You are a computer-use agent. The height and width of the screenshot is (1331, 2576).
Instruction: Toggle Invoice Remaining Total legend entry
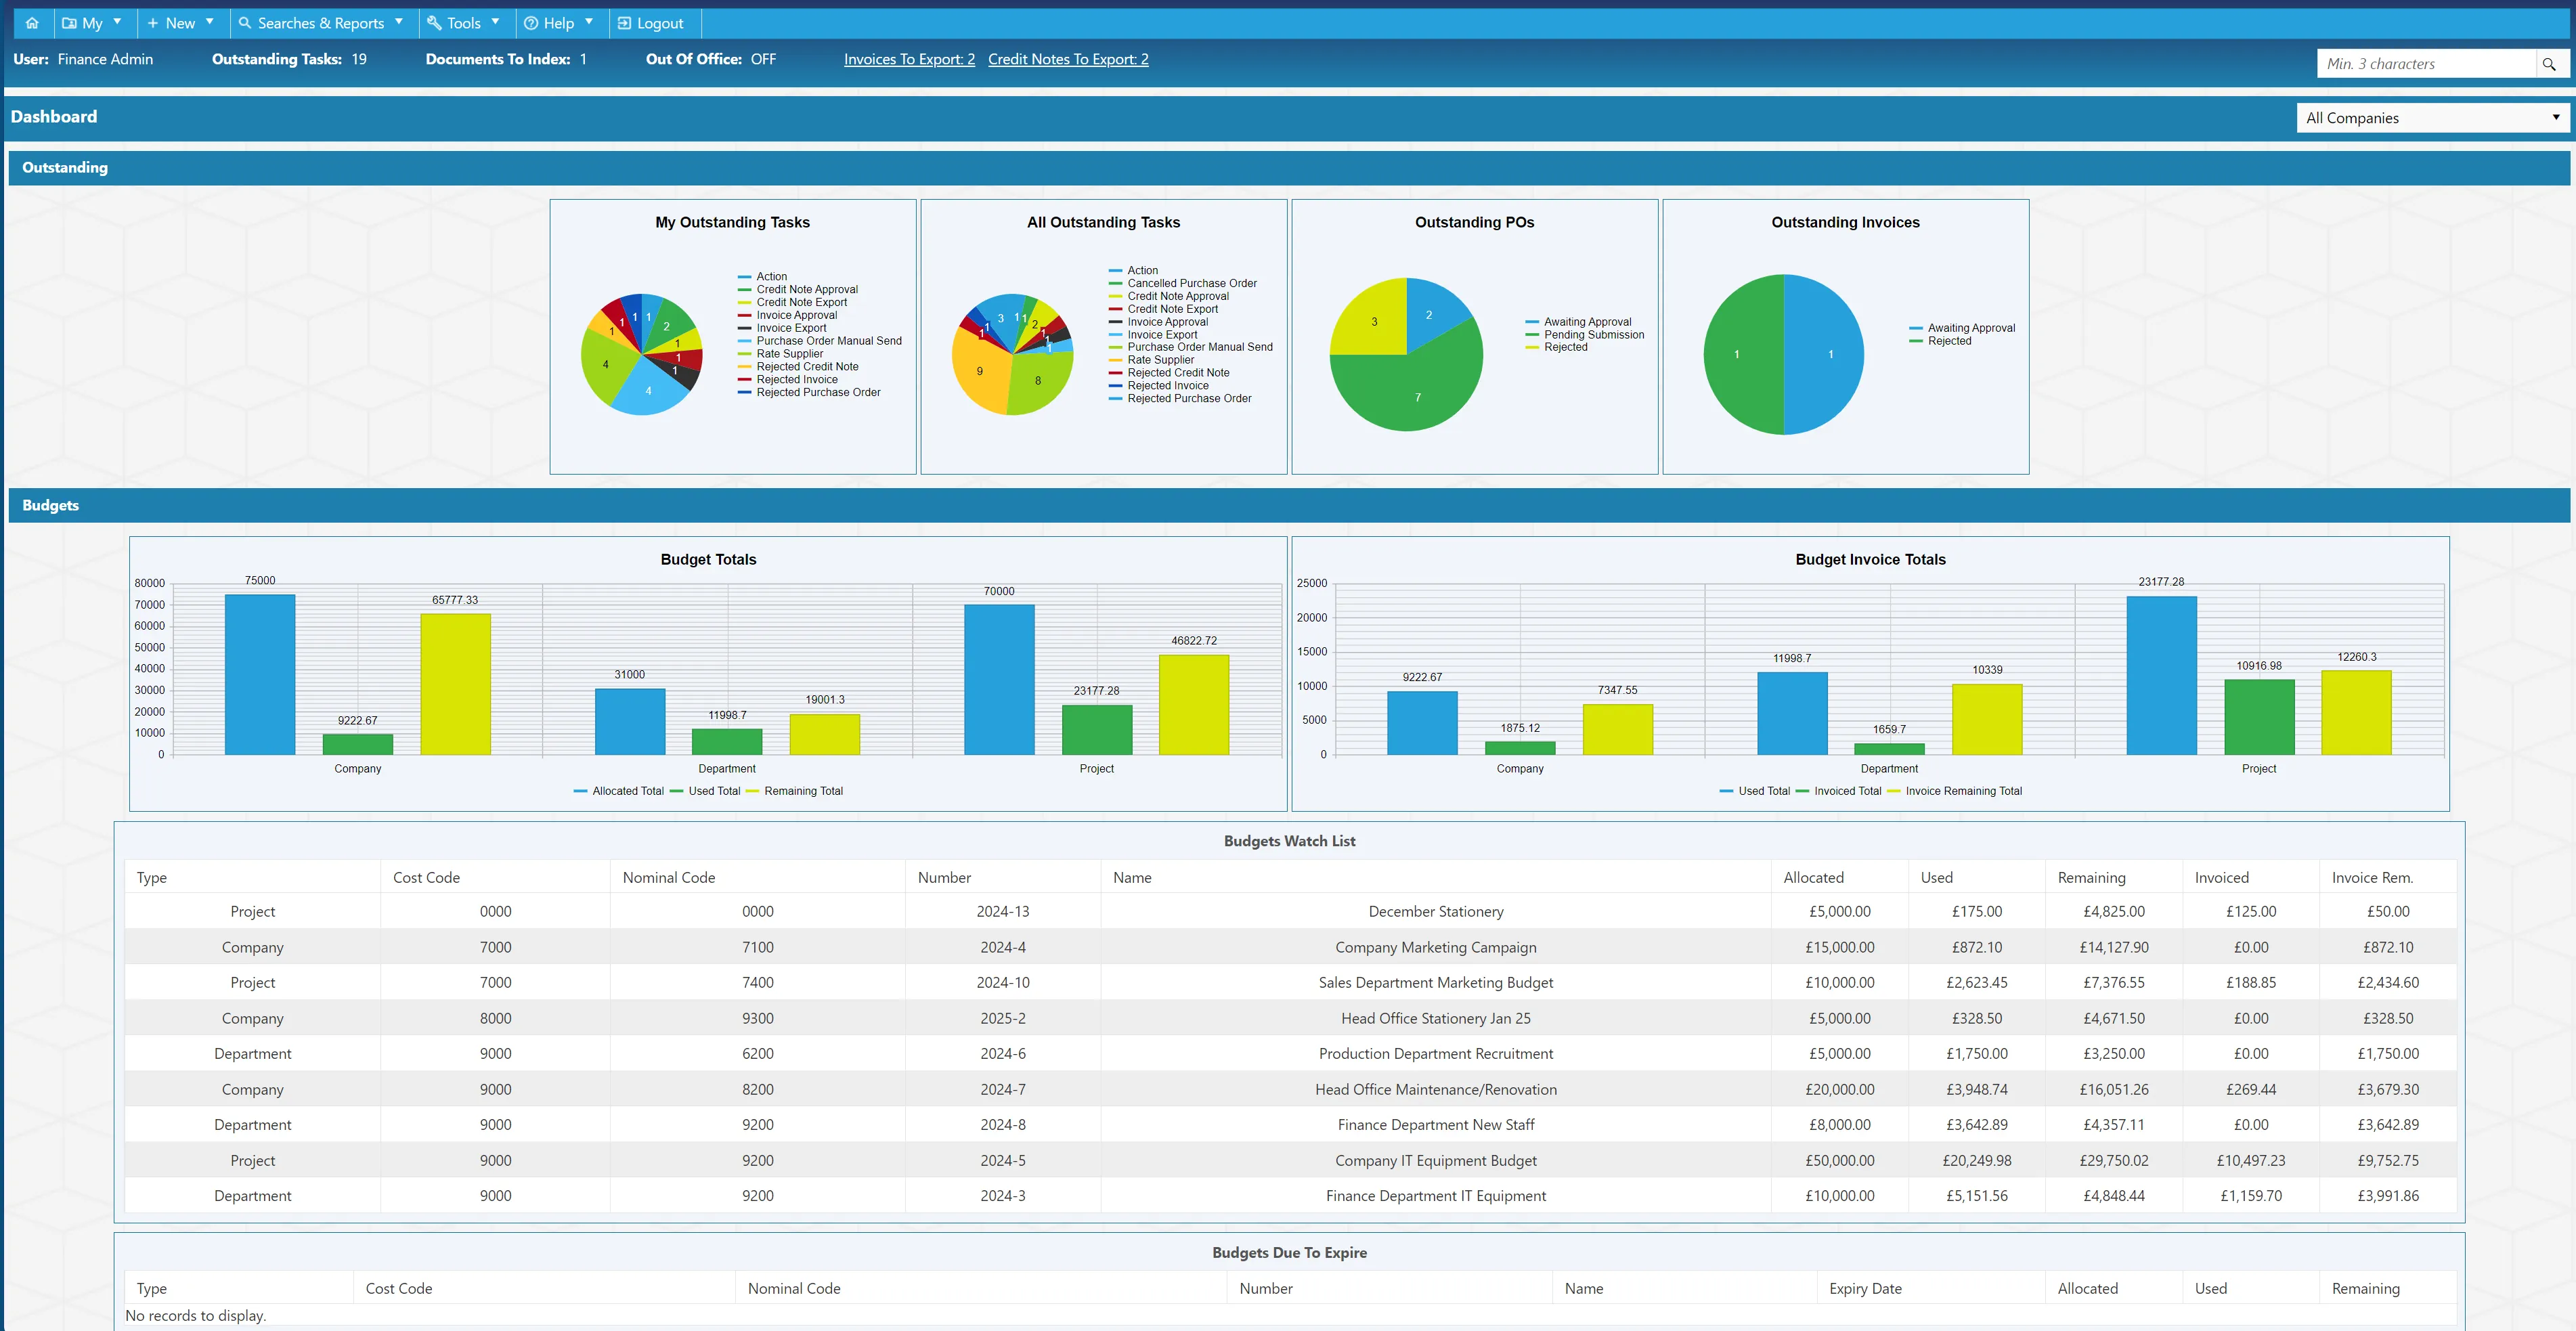(1954, 791)
